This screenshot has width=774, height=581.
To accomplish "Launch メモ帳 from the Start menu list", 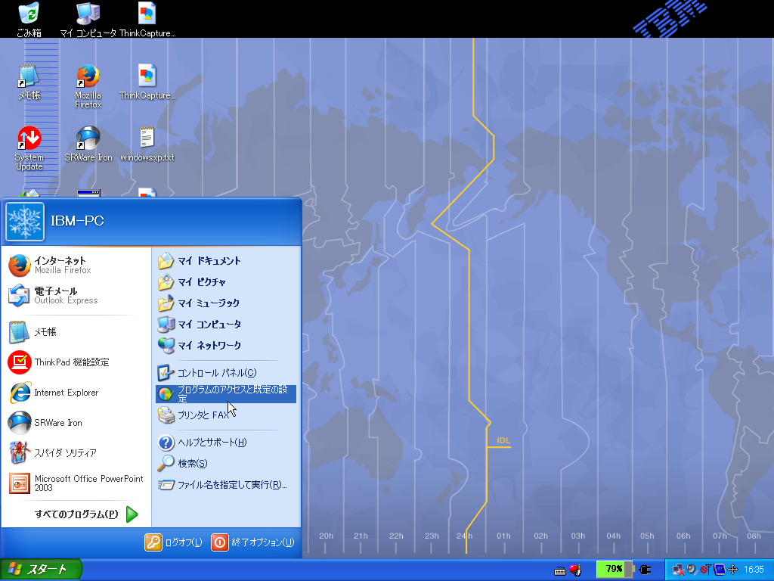I will pyautogui.click(x=76, y=332).
